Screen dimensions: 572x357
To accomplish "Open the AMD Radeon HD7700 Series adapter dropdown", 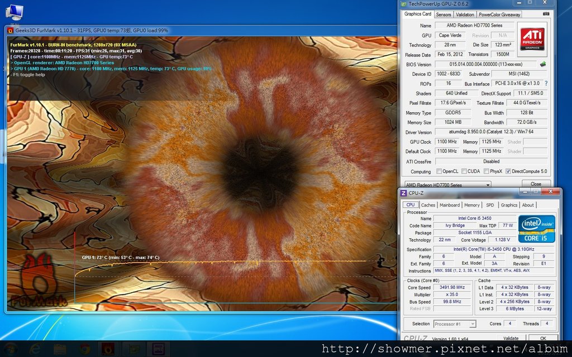I will (x=447, y=184).
